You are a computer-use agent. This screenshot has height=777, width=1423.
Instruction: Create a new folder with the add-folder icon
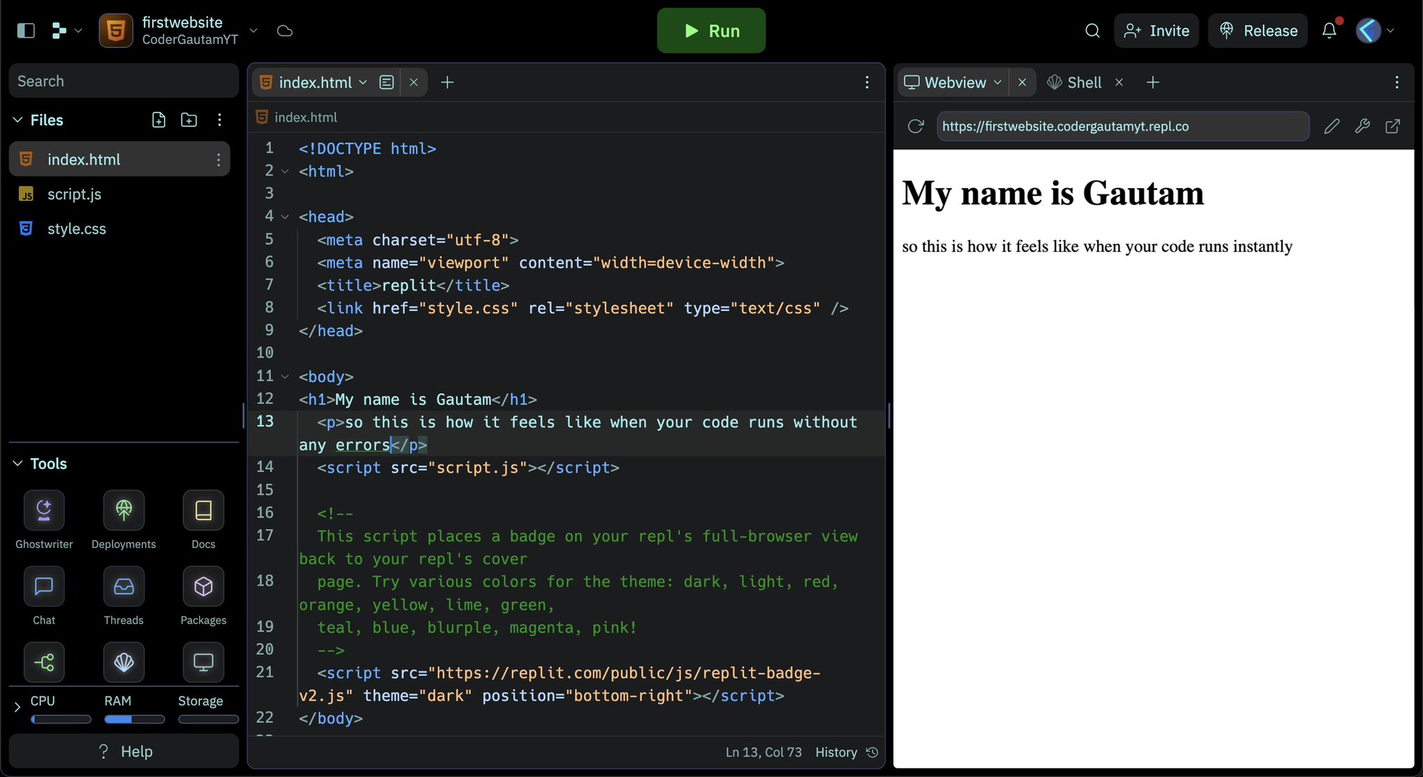coord(189,120)
